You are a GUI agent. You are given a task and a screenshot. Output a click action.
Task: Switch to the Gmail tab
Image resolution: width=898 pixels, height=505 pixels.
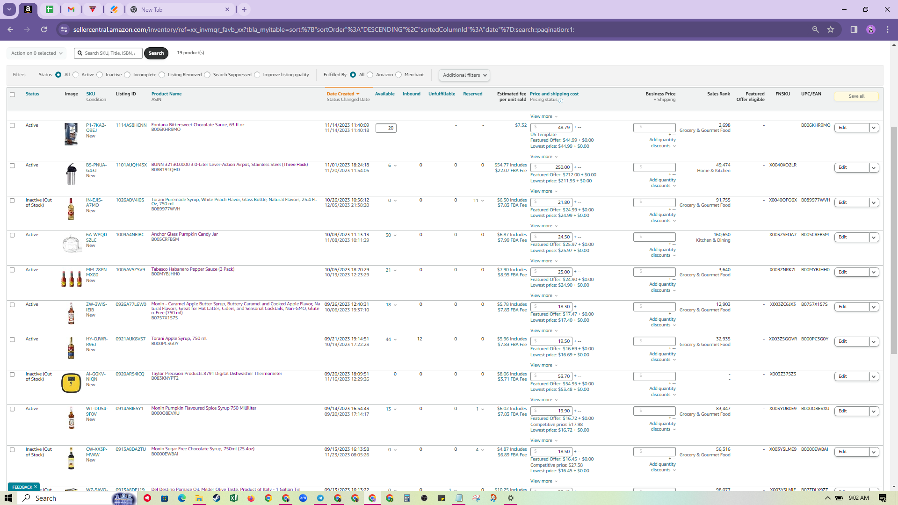coord(71,9)
